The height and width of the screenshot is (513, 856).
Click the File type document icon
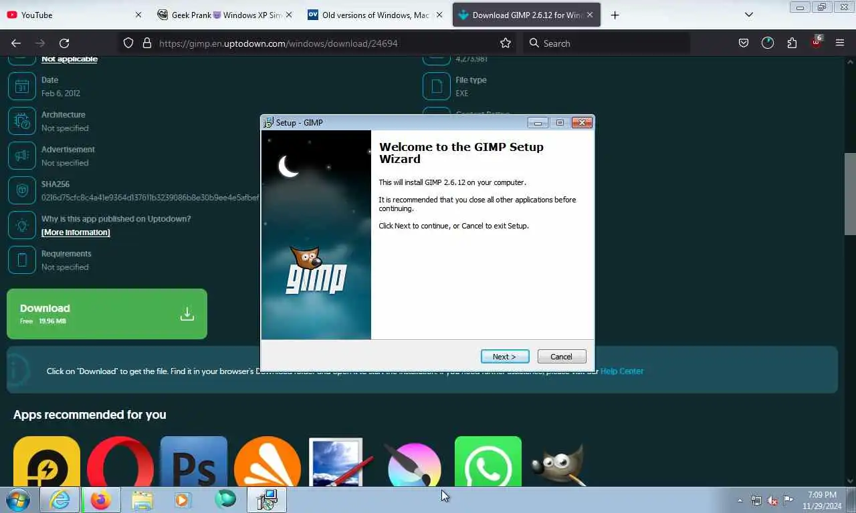pos(436,86)
